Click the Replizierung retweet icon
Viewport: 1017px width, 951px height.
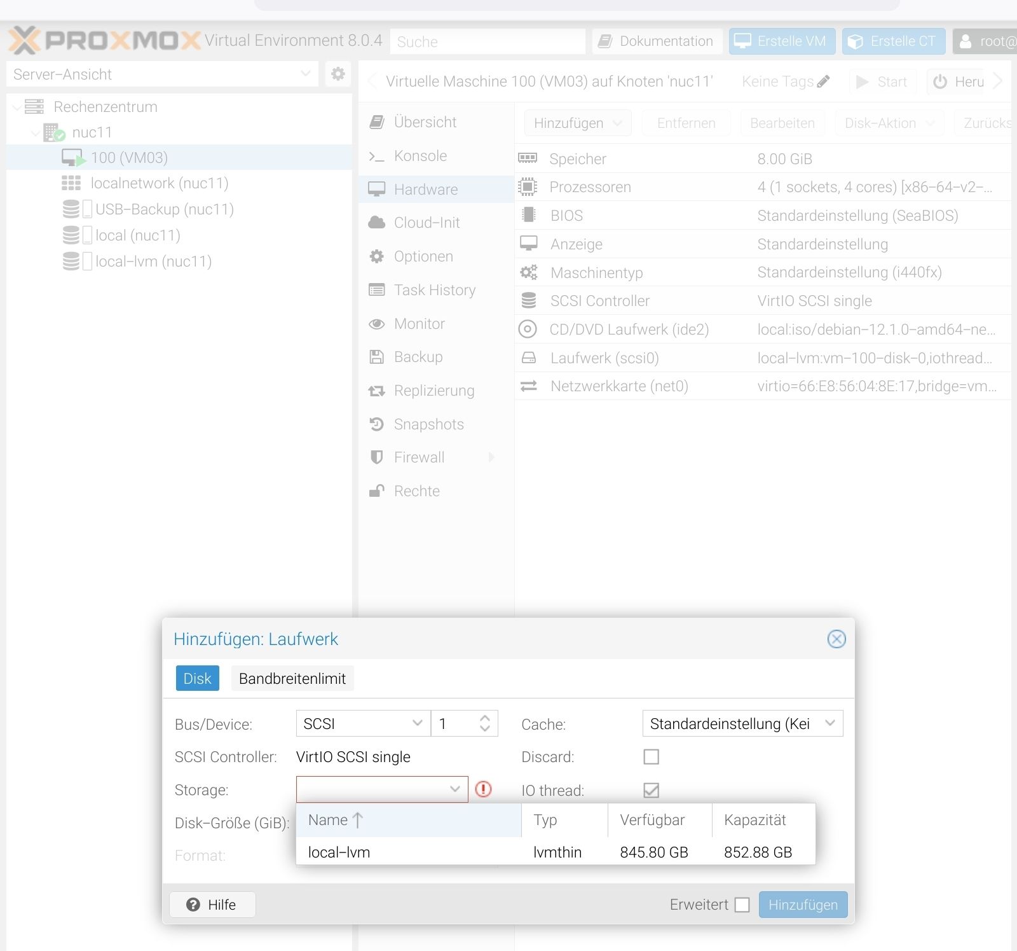[376, 391]
